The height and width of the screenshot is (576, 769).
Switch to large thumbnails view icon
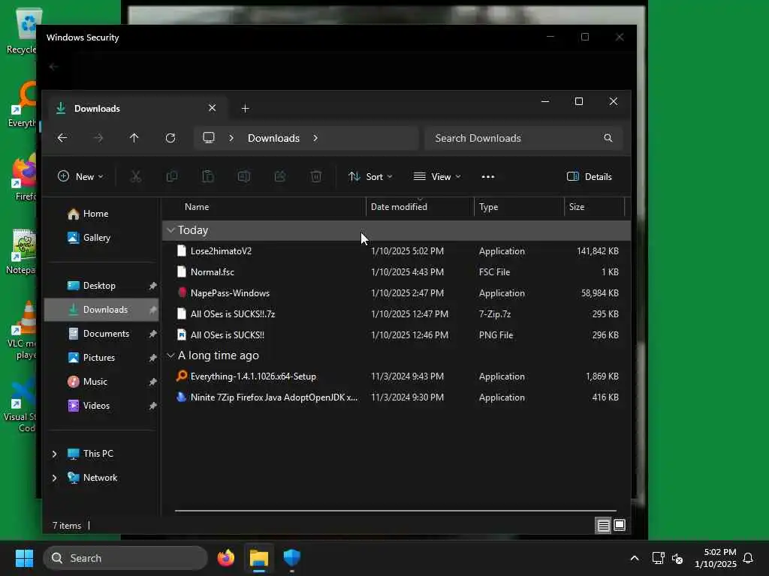(620, 526)
